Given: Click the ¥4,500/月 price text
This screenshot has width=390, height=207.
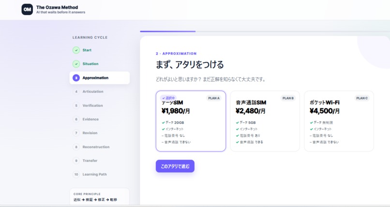Looking at the screenshot, I should tap(325, 111).
